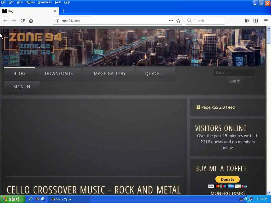Viewport: 271px width, 203px height.
Task: Open the Cello Crossover Music article title
Action: click(94, 190)
